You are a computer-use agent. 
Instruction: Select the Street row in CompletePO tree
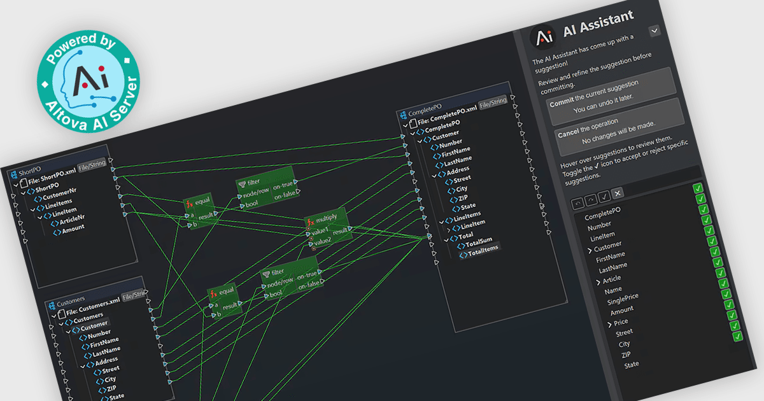click(457, 180)
